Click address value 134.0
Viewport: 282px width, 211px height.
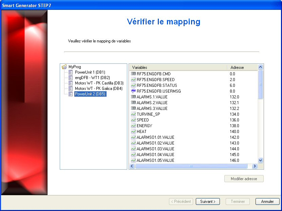point(234,114)
